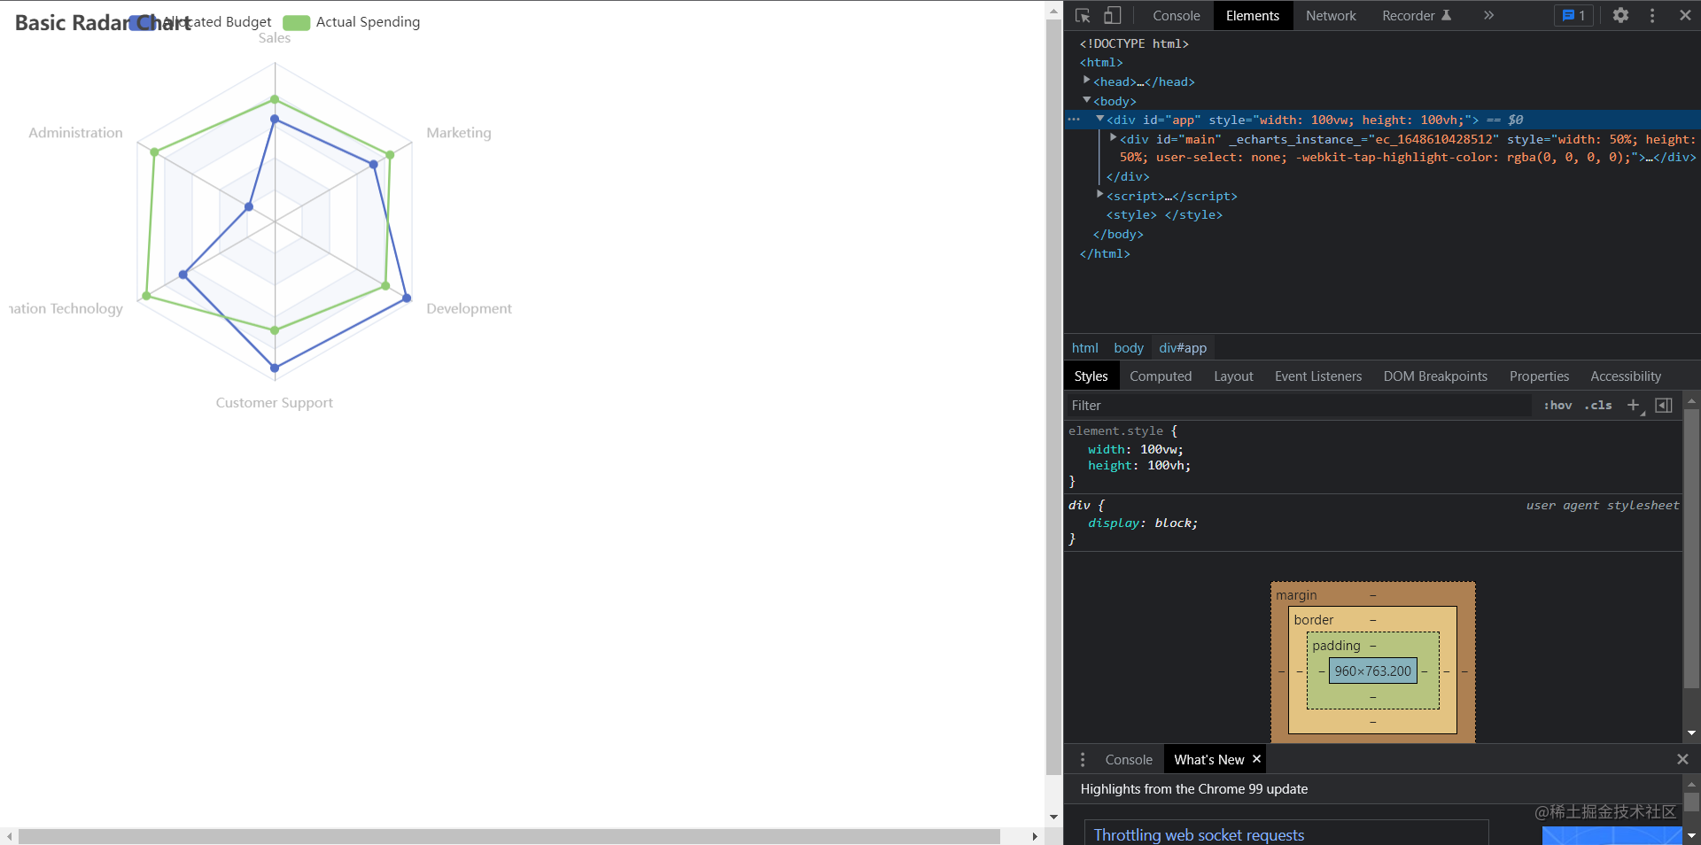
Task: Open the element classes editor icon (.cls)
Action: (1598, 406)
